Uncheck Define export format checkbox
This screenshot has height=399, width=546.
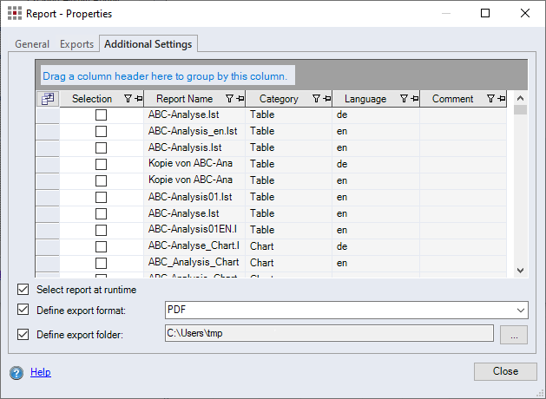23,310
